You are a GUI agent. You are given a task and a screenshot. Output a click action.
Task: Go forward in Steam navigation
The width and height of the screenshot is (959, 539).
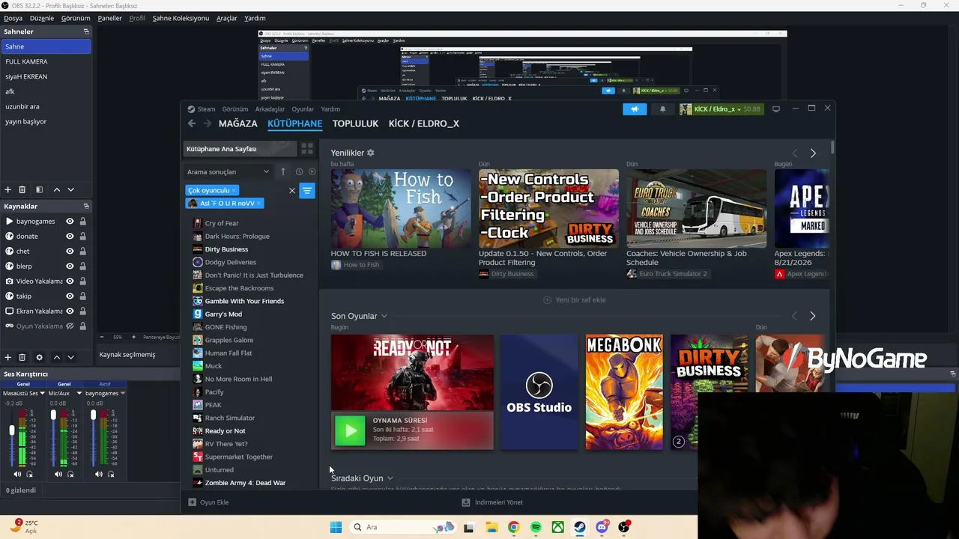point(208,124)
